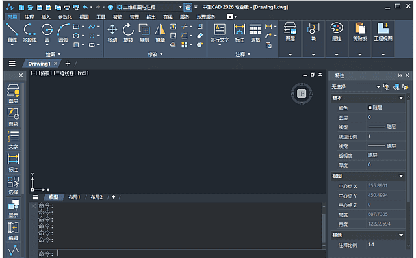Open the 视图 ribbon tab

pos(84,17)
